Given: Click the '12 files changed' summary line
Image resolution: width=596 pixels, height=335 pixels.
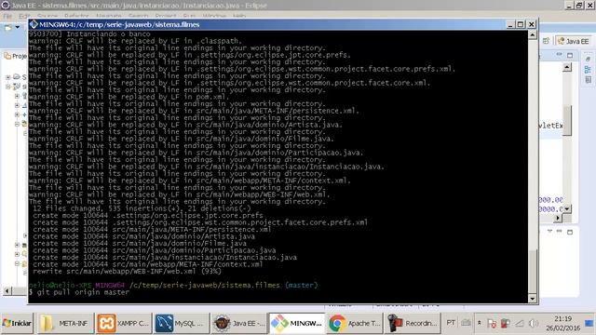Looking at the screenshot, I should (142, 208).
